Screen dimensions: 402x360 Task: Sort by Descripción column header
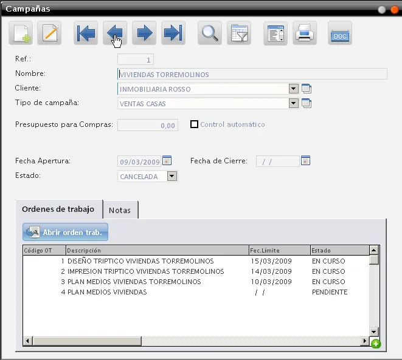158,250
